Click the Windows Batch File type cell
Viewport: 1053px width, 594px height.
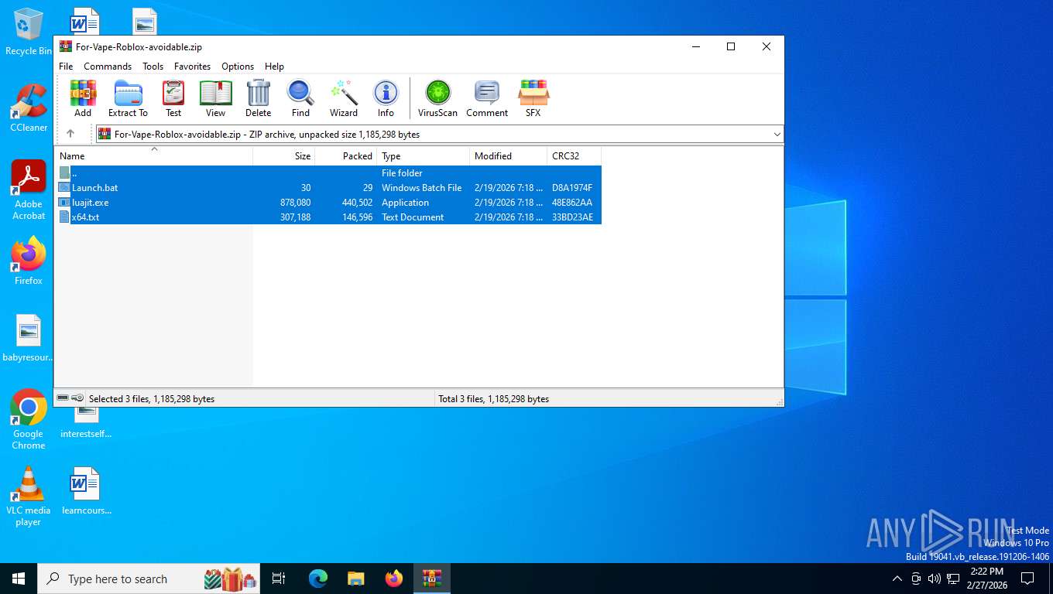click(421, 188)
